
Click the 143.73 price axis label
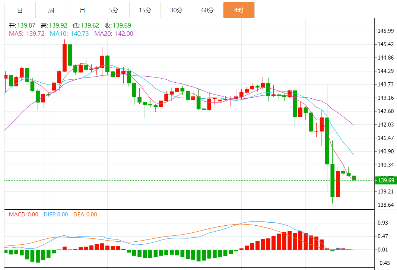pos(385,85)
